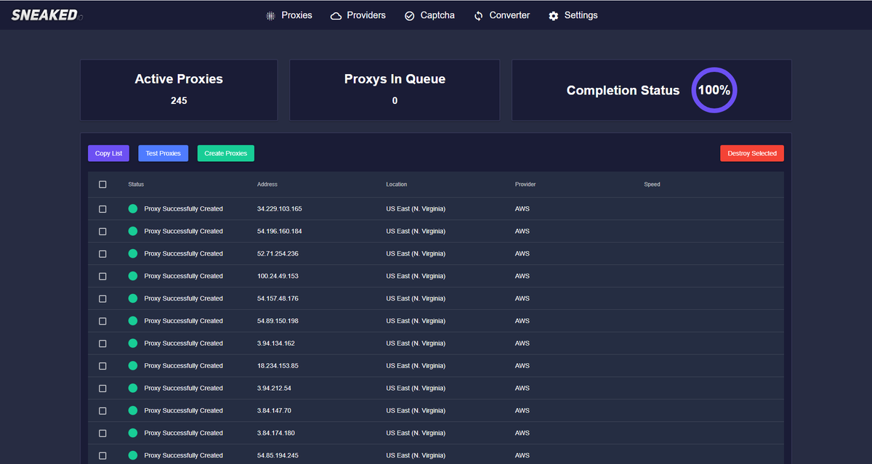Viewport: 872px width, 464px height.
Task: Click green status dot for 54.196.160.184
Action: coord(133,231)
